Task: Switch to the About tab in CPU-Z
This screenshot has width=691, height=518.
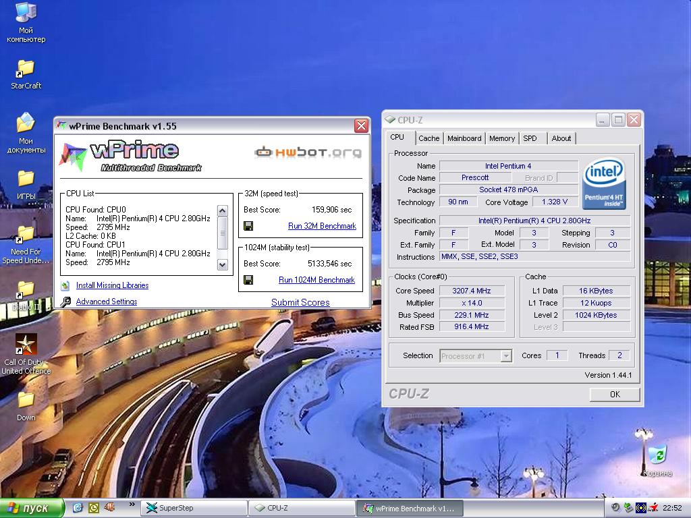Action: (x=561, y=138)
